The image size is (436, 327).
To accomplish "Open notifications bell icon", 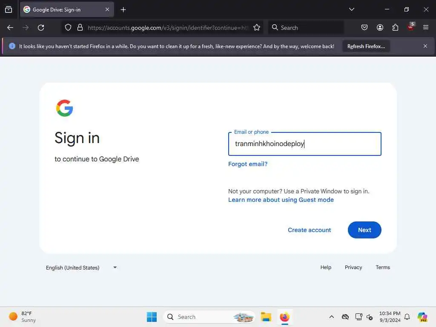I will [407, 317].
